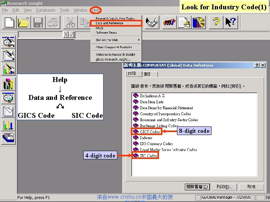Screen dimensions: 270x202
Task: Click the sidebar card file box icon
Action: [x=8, y=138]
